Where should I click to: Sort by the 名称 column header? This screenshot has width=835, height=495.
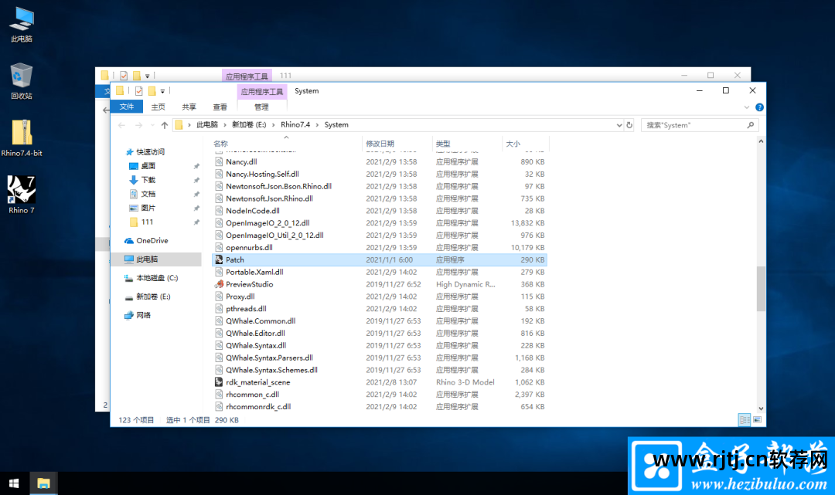pos(287,144)
